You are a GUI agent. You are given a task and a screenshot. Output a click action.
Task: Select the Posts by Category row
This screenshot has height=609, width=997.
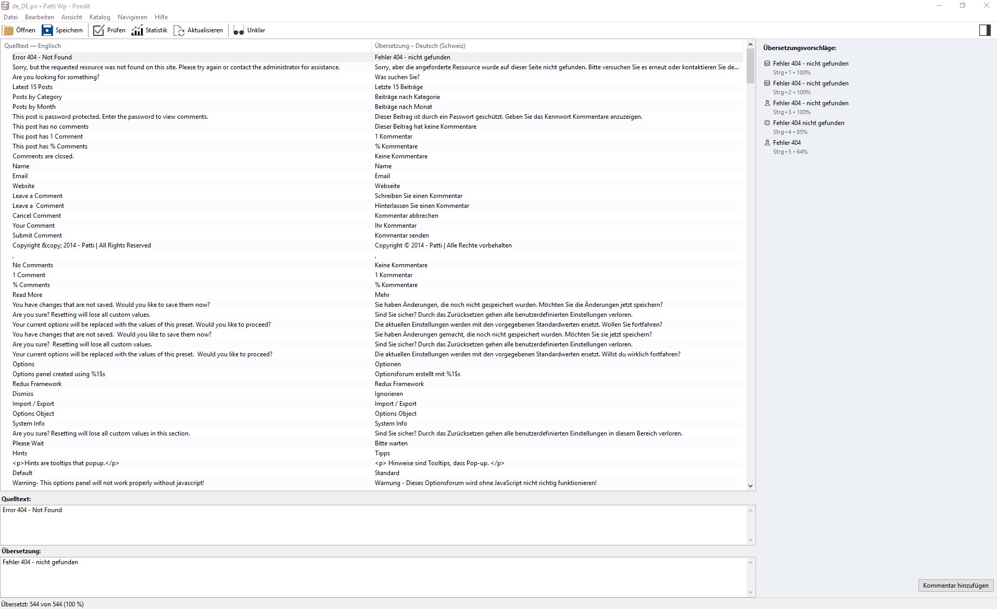coord(37,97)
